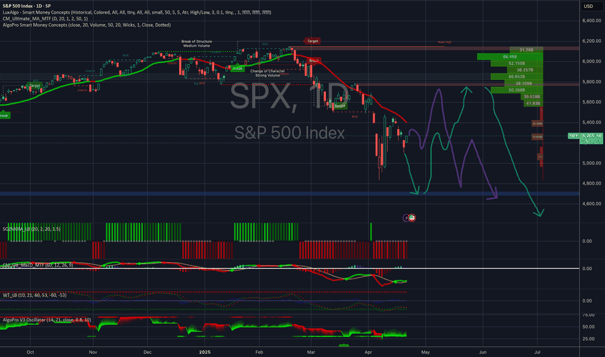This screenshot has width=605, height=357.
Task: Click the Mar label on time axis
Action: [311, 352]
